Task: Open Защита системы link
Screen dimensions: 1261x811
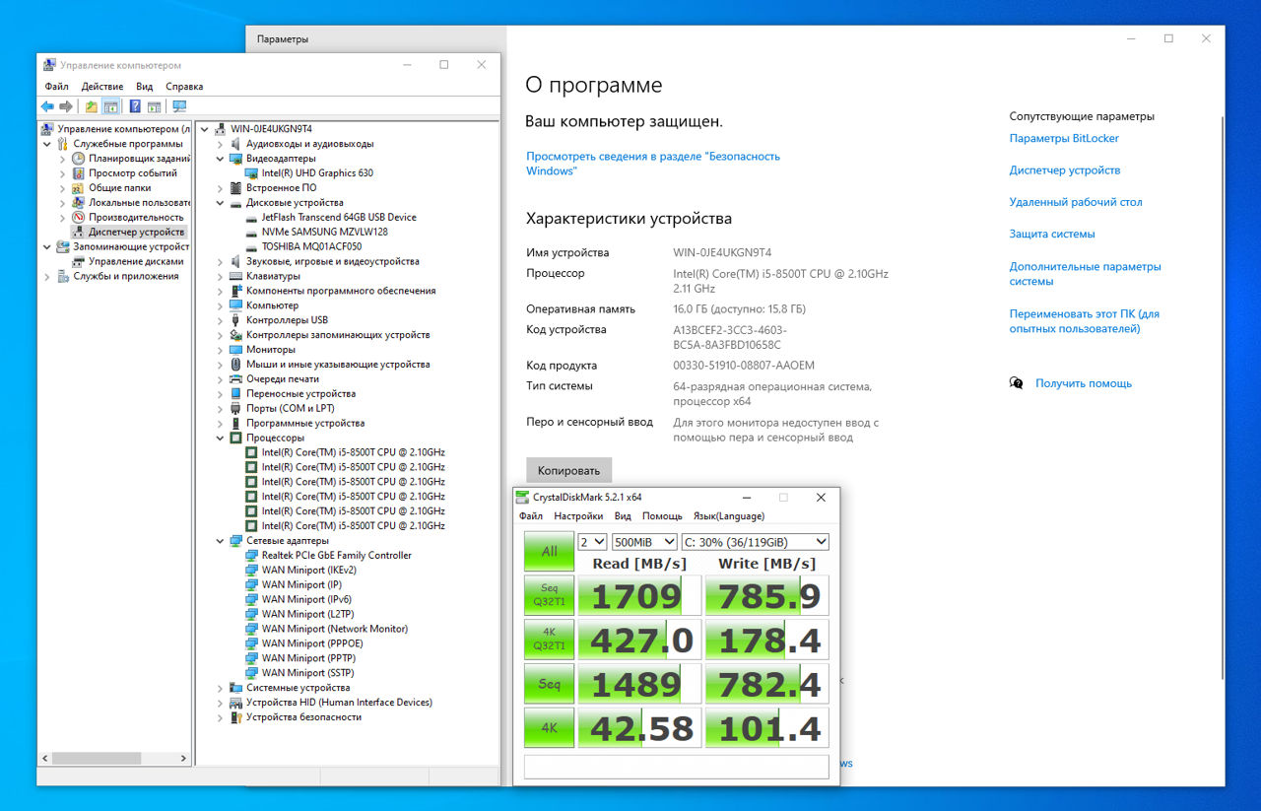Action: [1052, 235]
